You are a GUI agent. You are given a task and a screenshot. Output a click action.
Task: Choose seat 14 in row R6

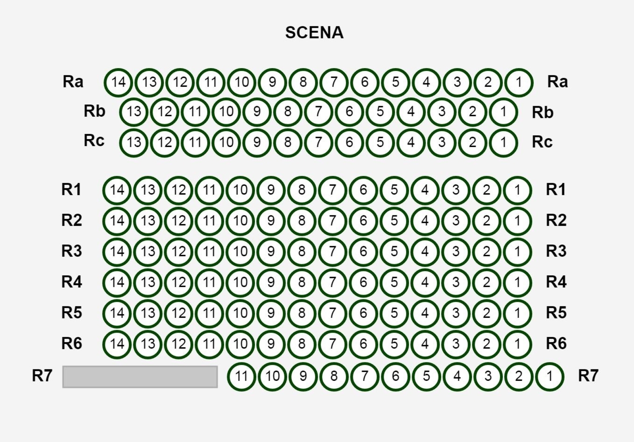point(117,344)
